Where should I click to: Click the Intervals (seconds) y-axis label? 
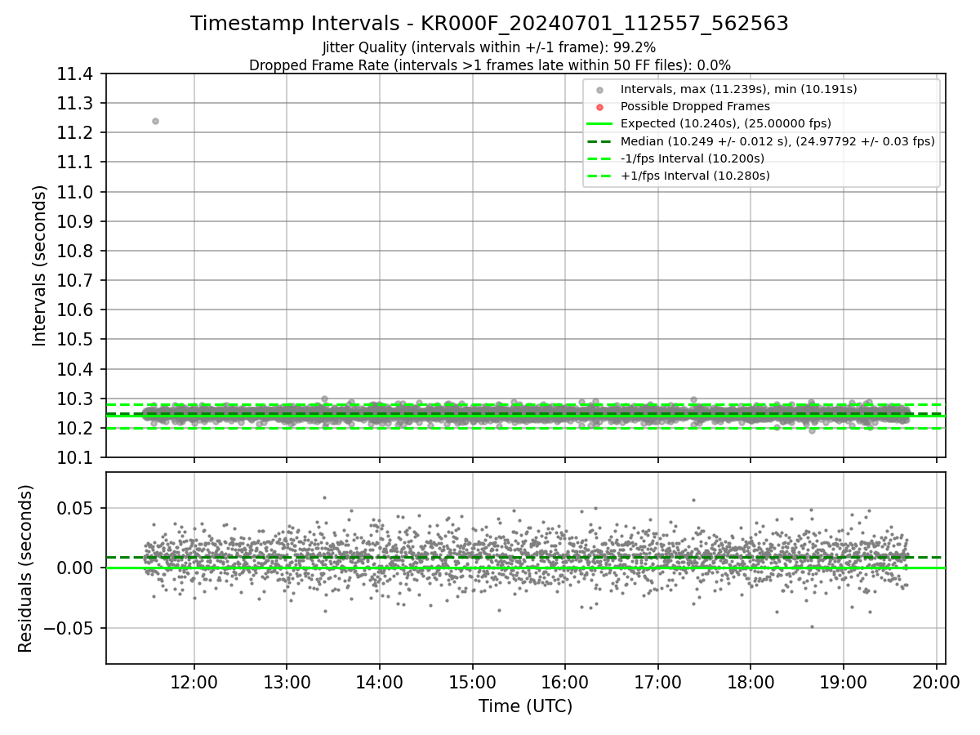click(40, 265)
